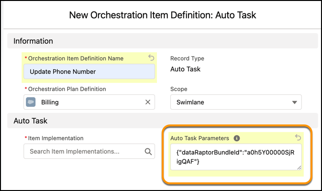Click the Auto Task section header
This screenshot has width=322, height=191.
click(x=163, y=121)
